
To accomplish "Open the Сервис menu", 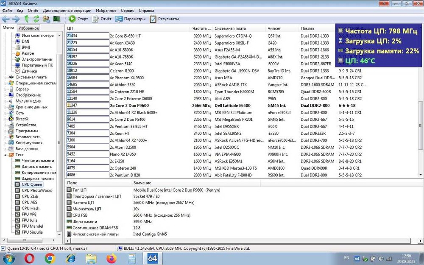I will point(127,11).
